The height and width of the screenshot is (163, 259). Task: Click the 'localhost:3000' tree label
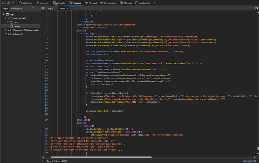tap(19, 18)
